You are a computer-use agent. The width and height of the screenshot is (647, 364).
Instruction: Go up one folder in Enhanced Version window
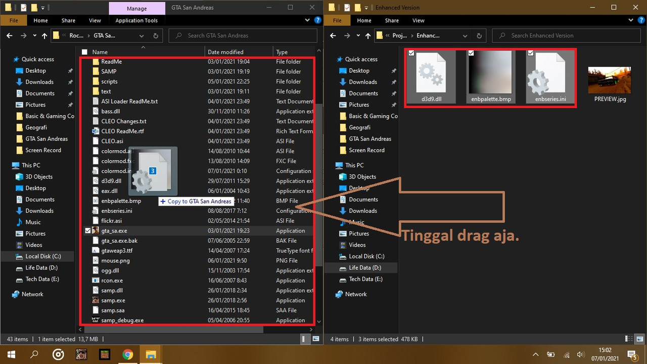tap(368, 36)
